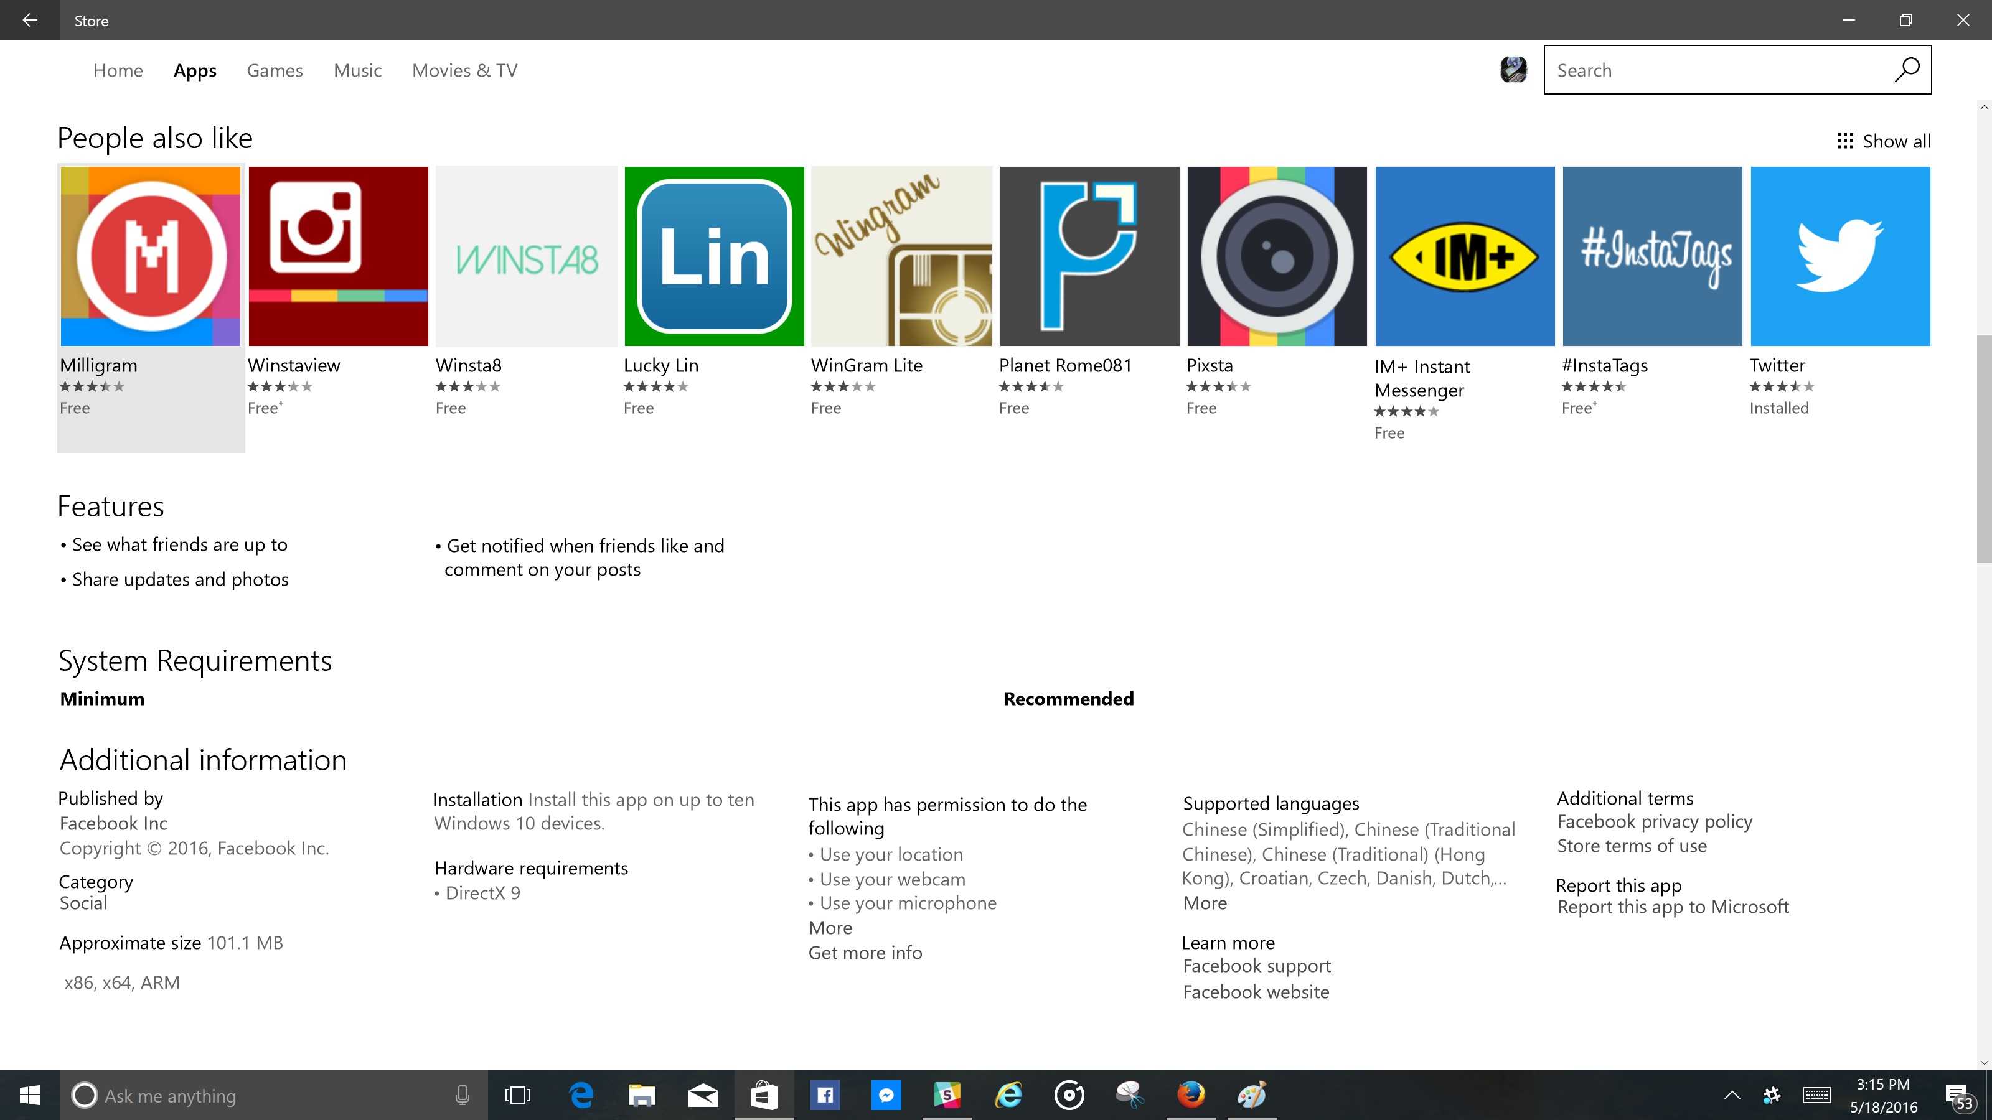Viewport: 1992px width, 1120px height.
Task: Click the Apps tab in Store
Action: (193, 70)
